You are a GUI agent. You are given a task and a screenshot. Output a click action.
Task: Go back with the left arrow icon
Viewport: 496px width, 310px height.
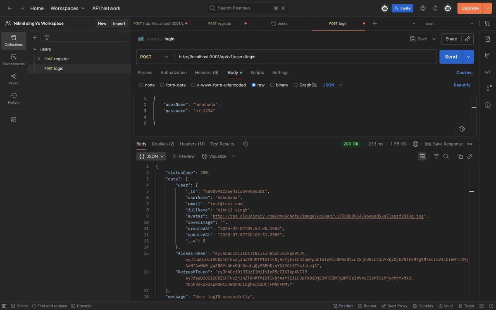tap(10, 8)
